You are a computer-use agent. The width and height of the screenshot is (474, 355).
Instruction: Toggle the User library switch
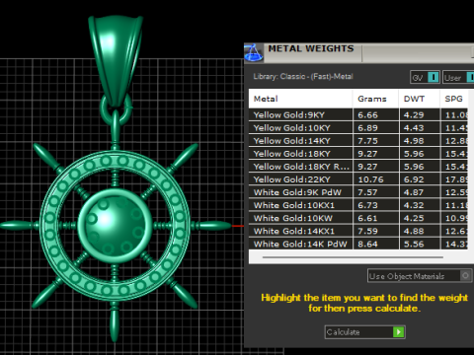tap(458, 78)
